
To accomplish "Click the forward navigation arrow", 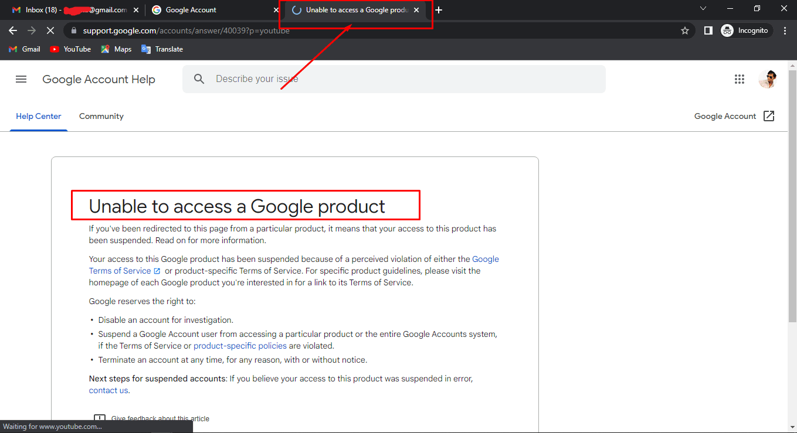I will click(32, 30).
